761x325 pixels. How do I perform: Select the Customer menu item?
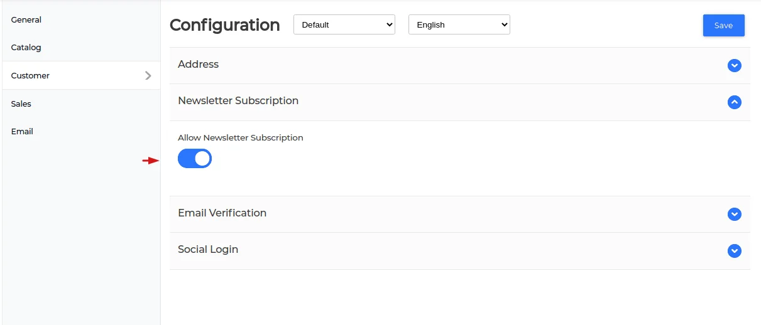click(x=30, y=75)
